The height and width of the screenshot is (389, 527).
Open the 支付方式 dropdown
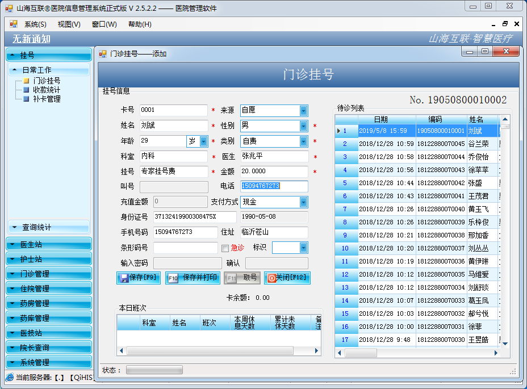pyautogui.click(x=303, y=202)
